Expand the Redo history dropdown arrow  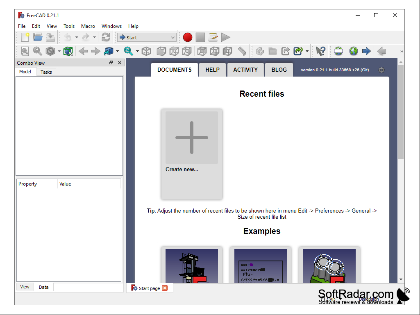pos(94,37)
